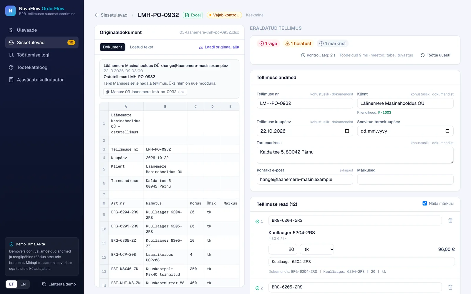Edit description field Kuullaager 6204-2RS
471x294 pixels.
pos(361,262)
